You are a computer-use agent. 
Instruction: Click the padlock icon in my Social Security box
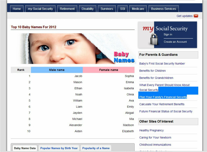pyautogui.click(x=154, y=39)
